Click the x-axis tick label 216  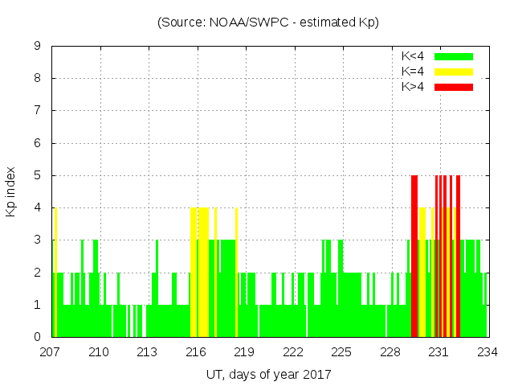point(196,352)
